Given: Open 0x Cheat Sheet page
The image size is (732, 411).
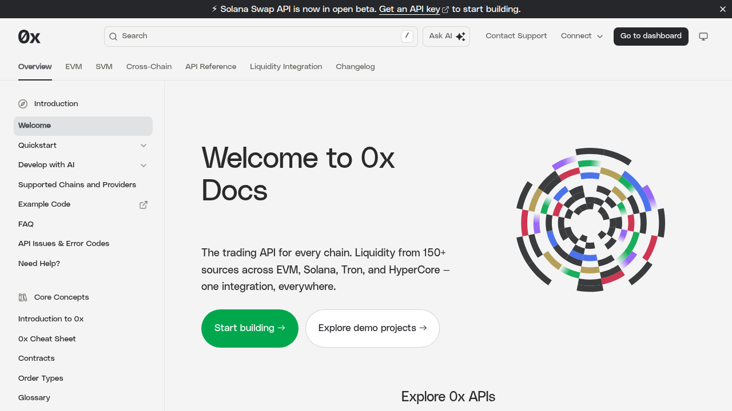Looking at the screenshot, I should coord(83,339).
